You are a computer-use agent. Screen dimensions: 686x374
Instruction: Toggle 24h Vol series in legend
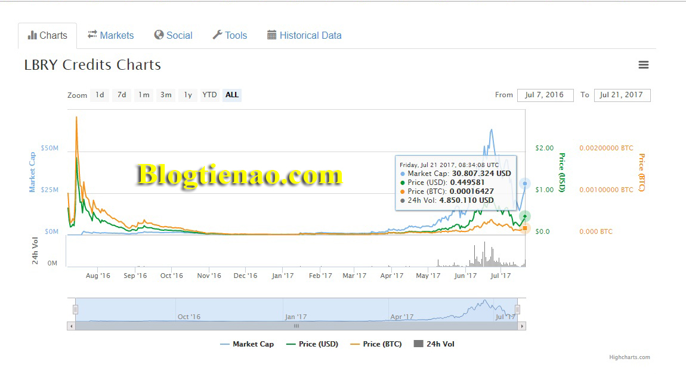coord(434,344)
